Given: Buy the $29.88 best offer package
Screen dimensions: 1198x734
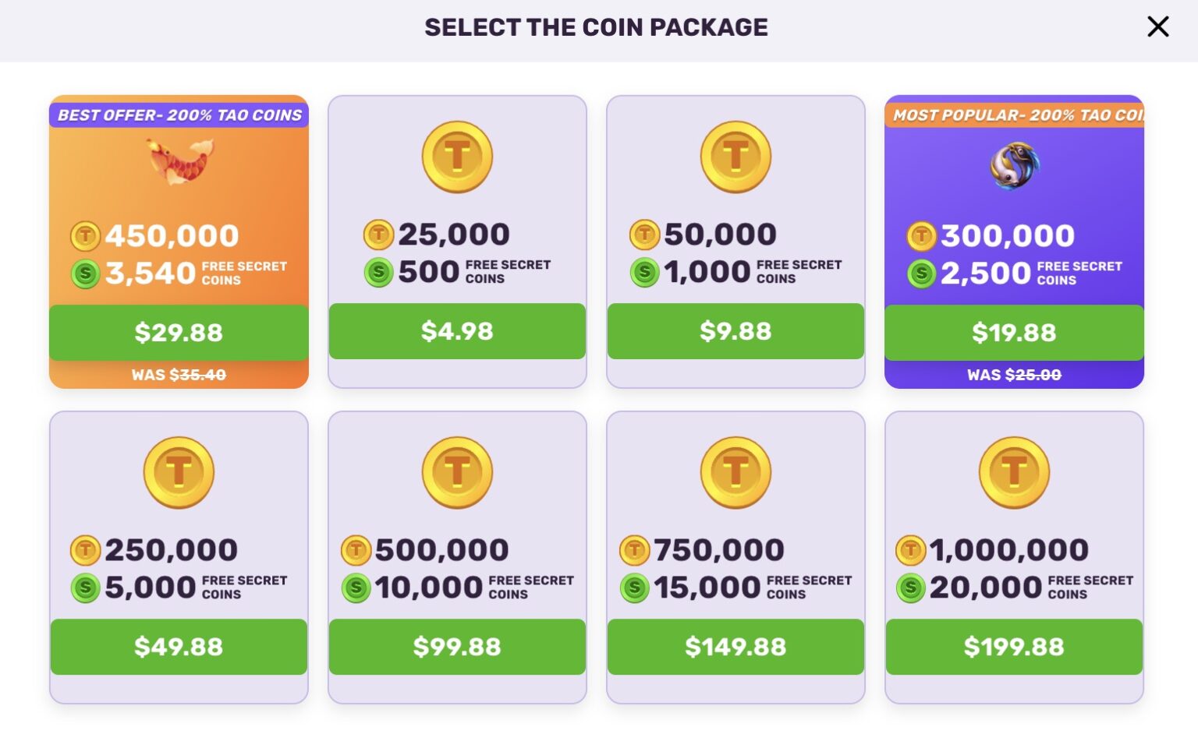Looking at the screenshot, I should coord(179,333).
